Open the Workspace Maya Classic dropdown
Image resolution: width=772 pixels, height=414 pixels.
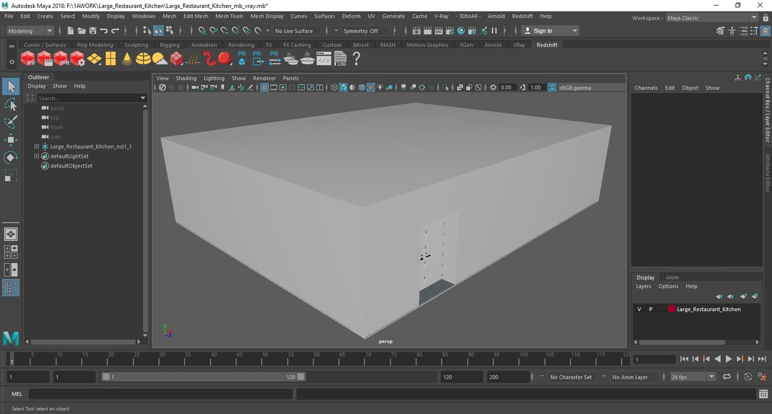coord(712,18)
